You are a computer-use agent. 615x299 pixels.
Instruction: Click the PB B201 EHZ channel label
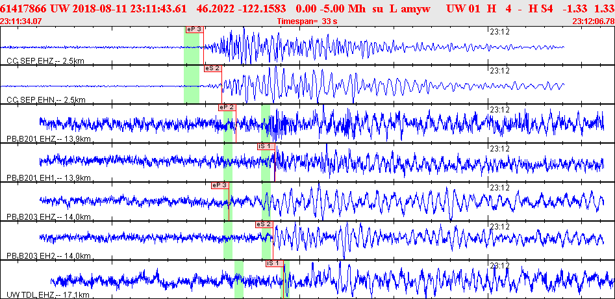coord(48,139)
